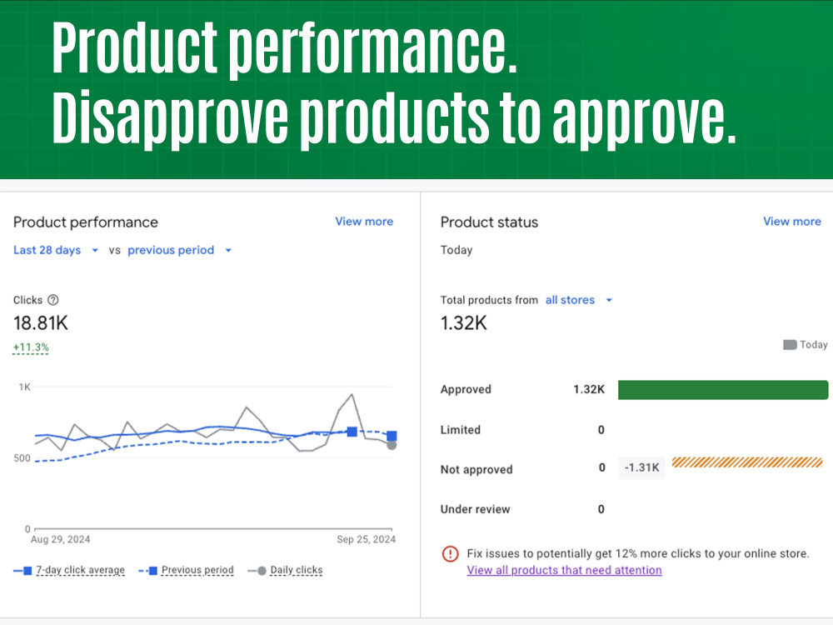This screenshot has height=625, width=833.
Task: Click View more in Product status
Action: tap(792, 222)
